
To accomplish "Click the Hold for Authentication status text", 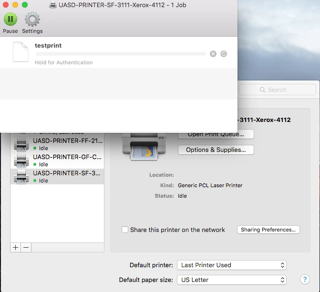I will [64, 62].
